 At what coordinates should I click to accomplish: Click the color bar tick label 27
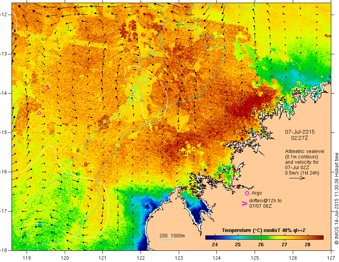click(x=284, y=245)
